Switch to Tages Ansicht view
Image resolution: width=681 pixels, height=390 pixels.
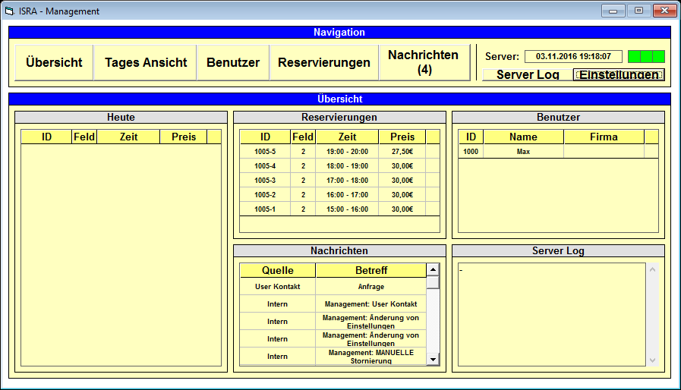coord(146,62)
